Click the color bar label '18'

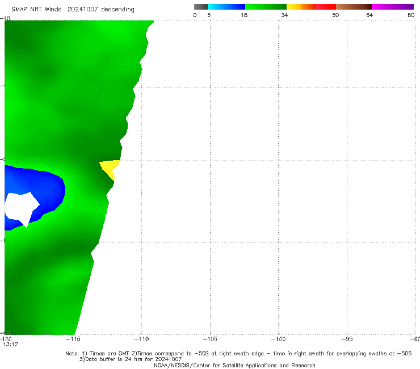(x=244, y=15)
